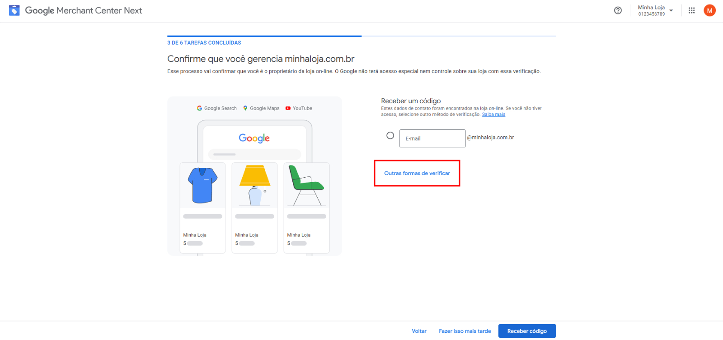The height and width of the screenshot is (340, 723).
Task: Open the help question mark icon
Action: (618, 10)
